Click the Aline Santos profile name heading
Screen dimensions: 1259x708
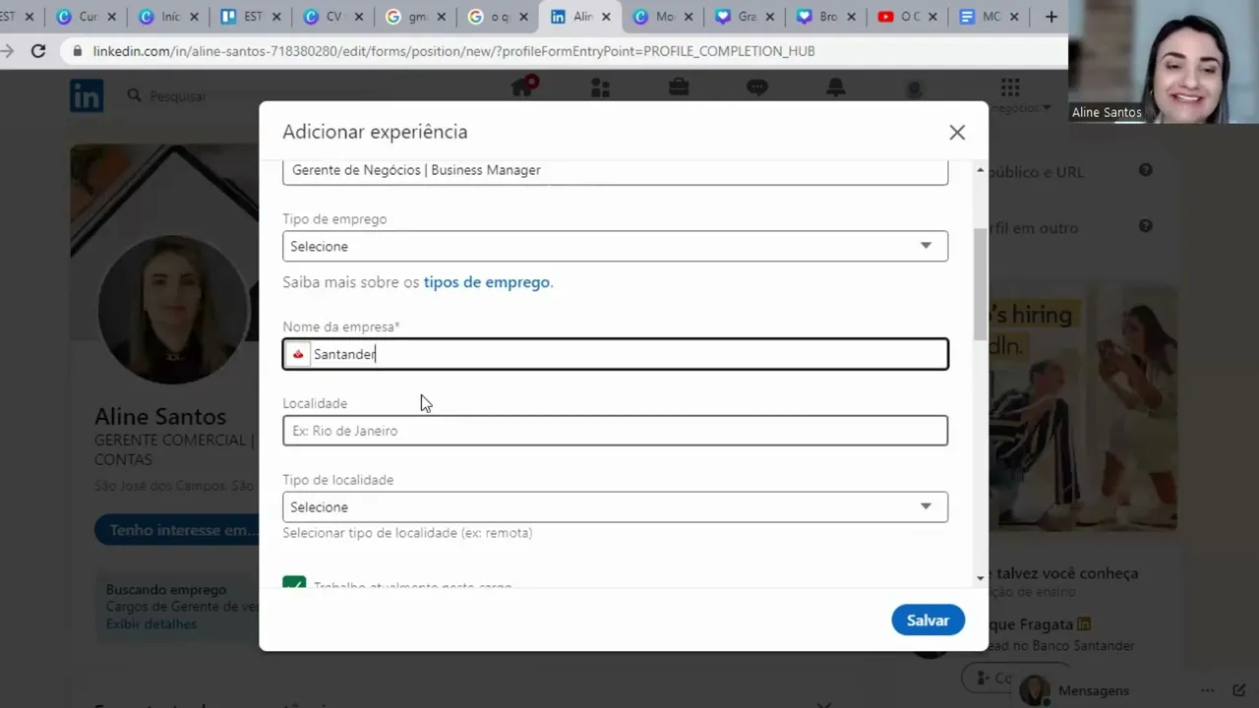(x=160, y=416)
